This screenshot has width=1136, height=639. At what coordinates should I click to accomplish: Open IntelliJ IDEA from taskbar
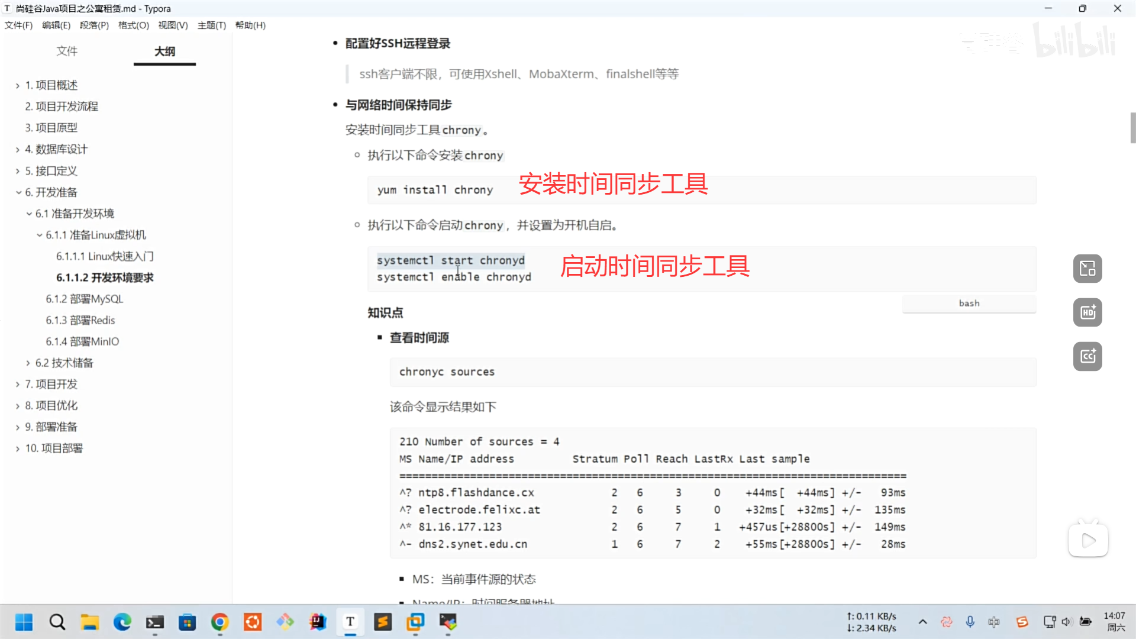318,622
